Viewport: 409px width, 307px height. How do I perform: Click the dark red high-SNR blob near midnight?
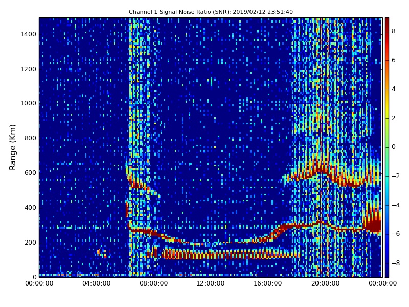coord(373,225)
